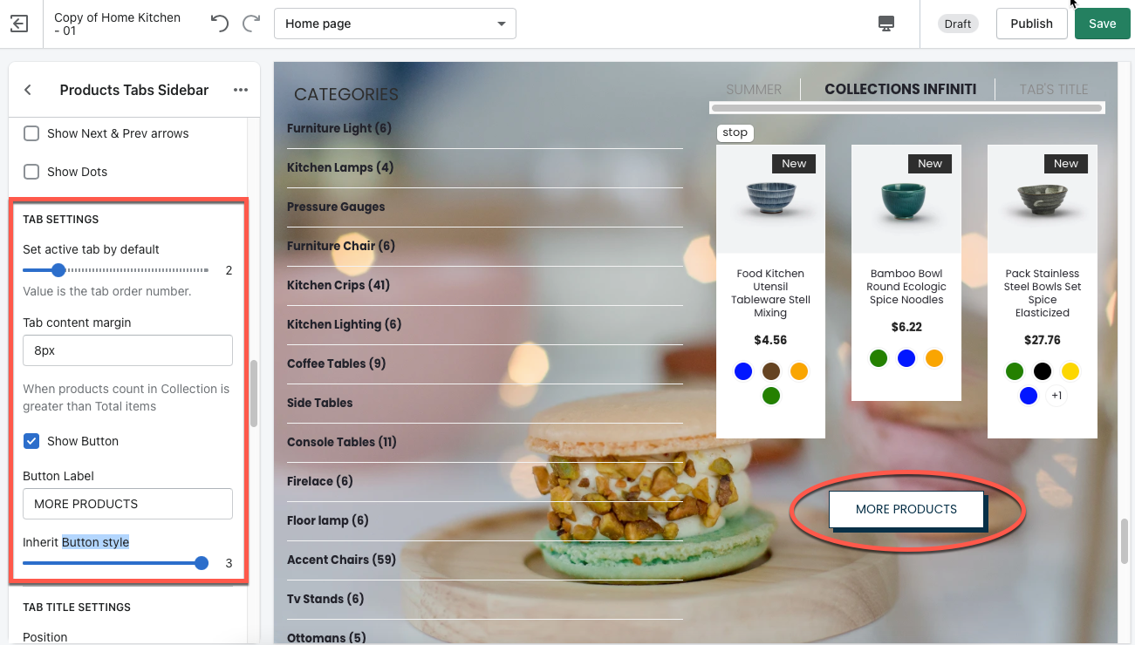Open Console Tables (11) category
Viewport: 1135px width, 645px height.
[342, 442]
